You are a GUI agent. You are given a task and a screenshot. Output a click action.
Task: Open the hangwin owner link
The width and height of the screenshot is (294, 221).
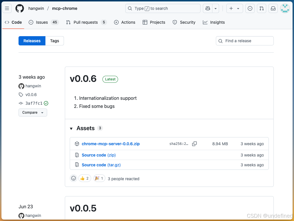(36, 8)
